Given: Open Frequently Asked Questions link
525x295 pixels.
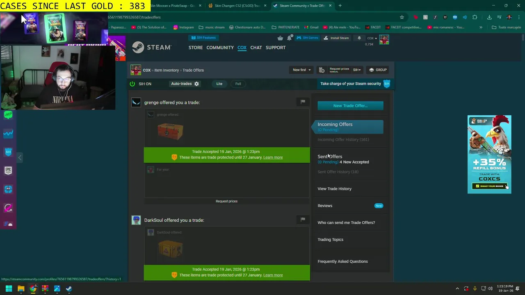Looking at the screenshot, I should click(x=342, y=261).
